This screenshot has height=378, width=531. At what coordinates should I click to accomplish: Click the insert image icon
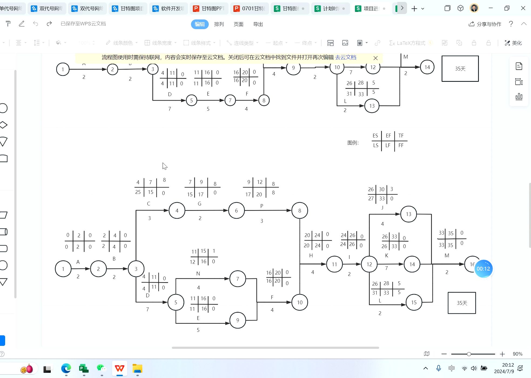[345, 43]
